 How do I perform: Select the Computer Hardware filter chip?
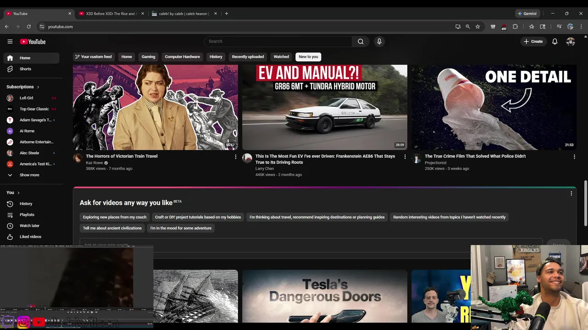pyautogui.click(x=182, y=57)
